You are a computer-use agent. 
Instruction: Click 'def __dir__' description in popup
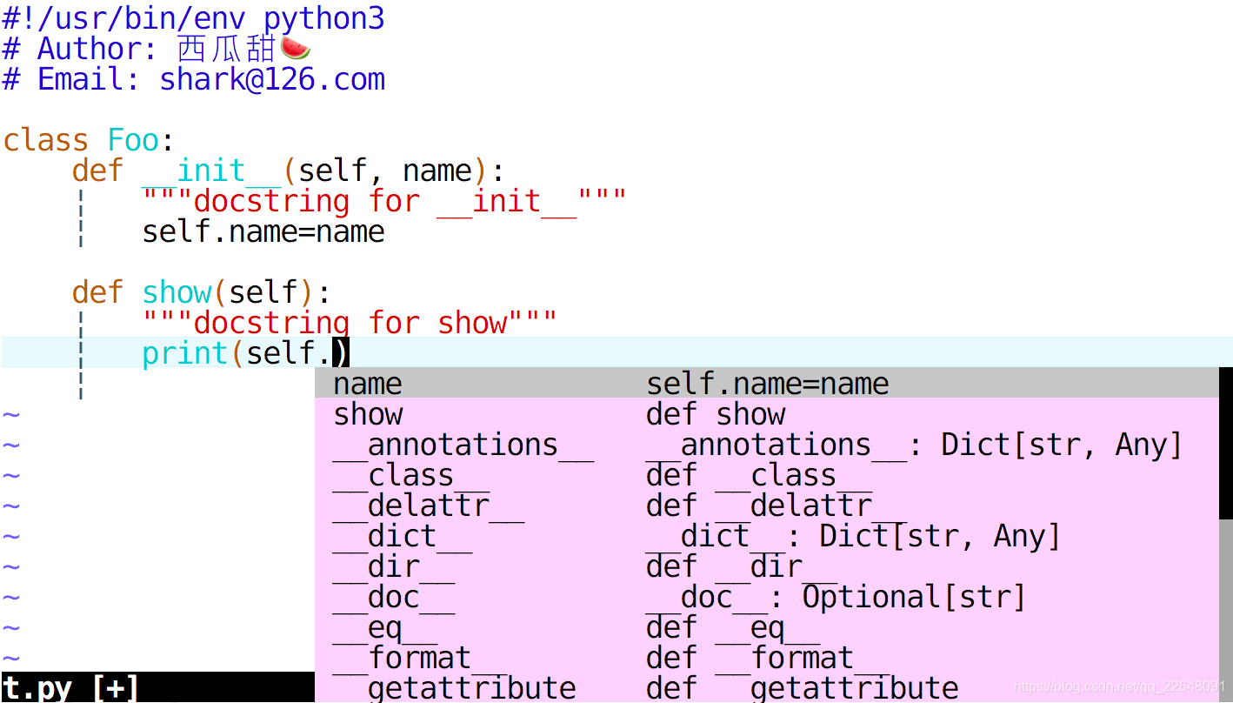[x=742, y=566]
